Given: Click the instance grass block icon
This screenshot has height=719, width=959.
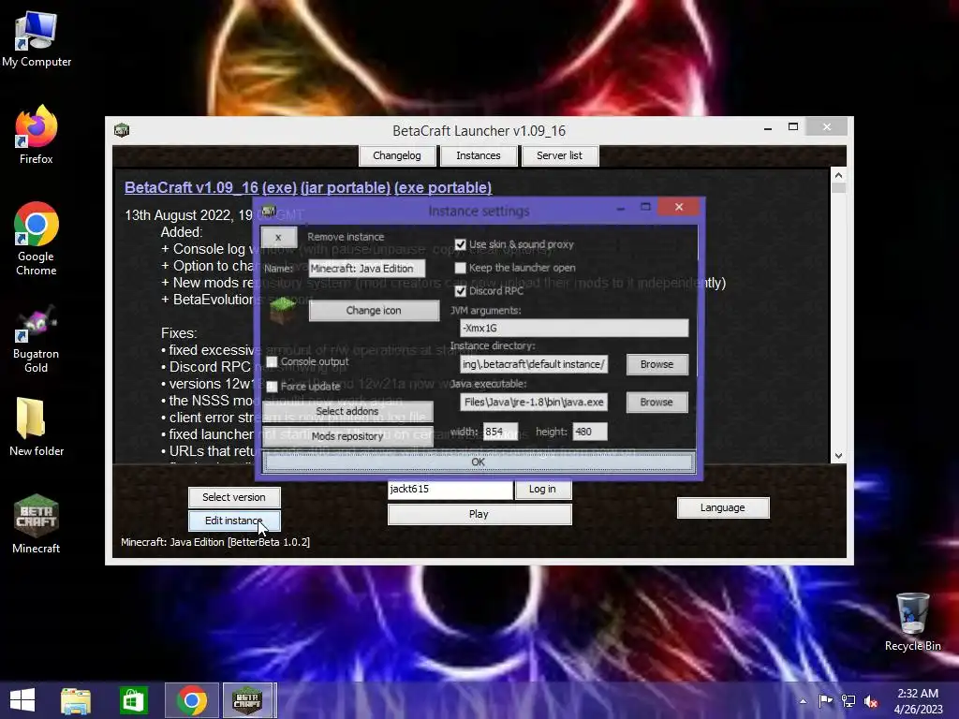Looking at the screenshot, I should (x=283, y=310).
